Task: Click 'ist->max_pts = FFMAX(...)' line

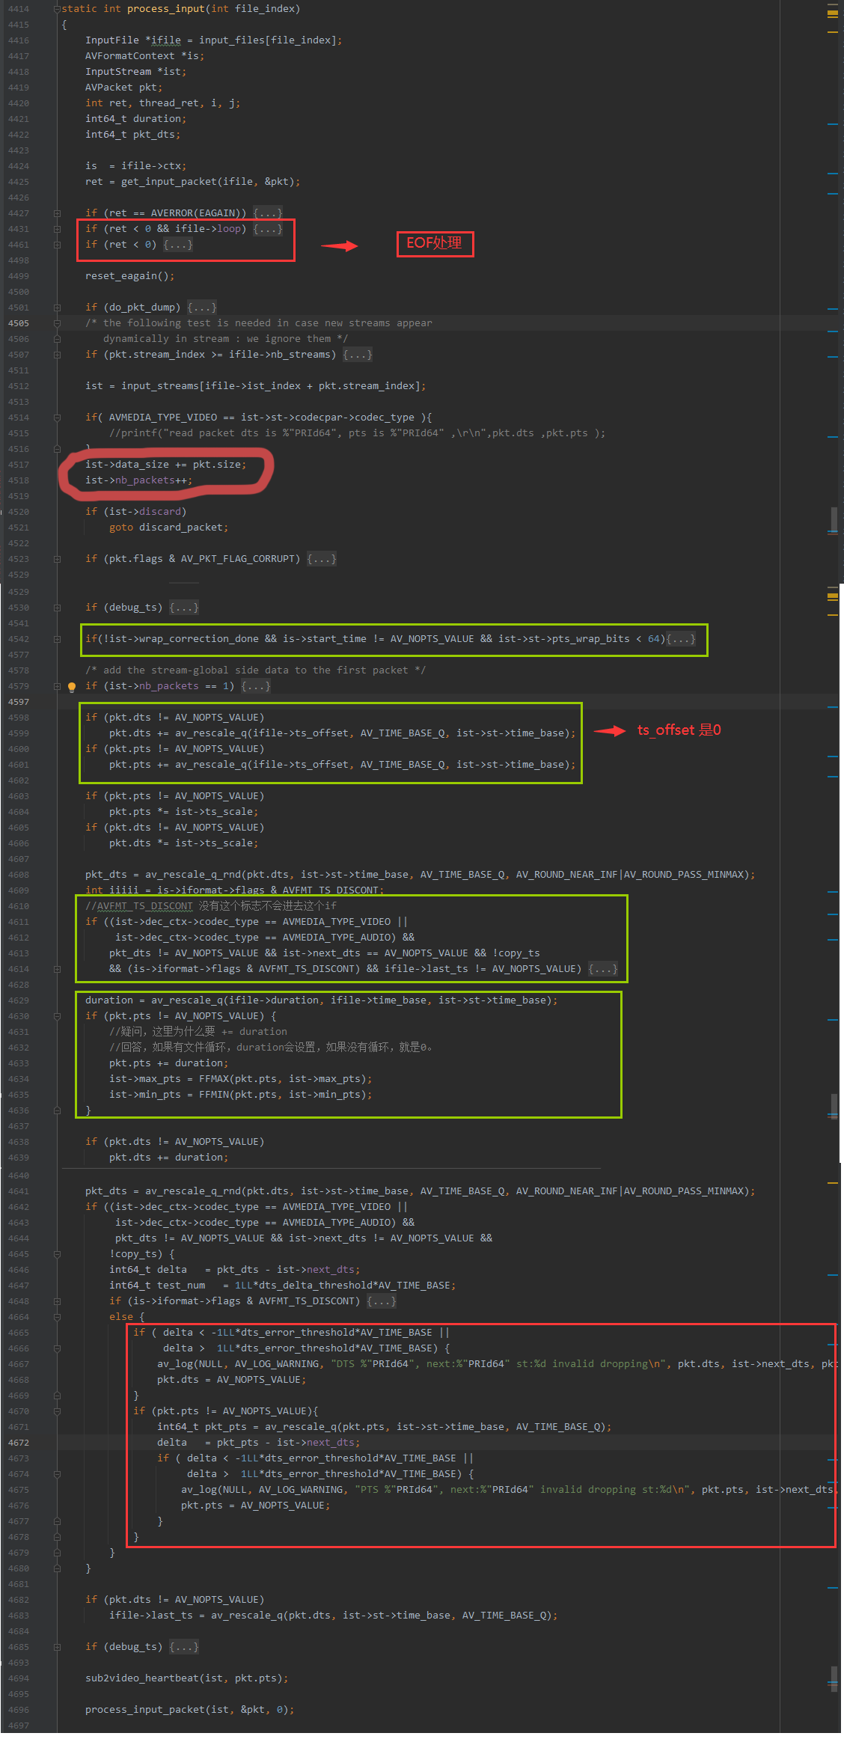Action: coord(241,1079)
